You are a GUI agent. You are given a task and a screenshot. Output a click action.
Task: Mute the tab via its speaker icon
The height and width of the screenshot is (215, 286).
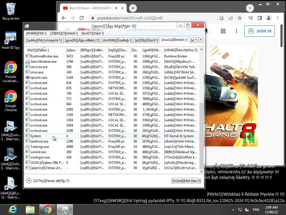(116, 8)
